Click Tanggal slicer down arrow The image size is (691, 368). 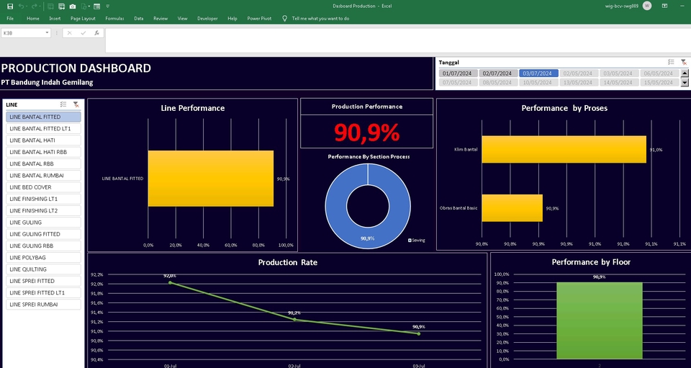pos(685,82)
